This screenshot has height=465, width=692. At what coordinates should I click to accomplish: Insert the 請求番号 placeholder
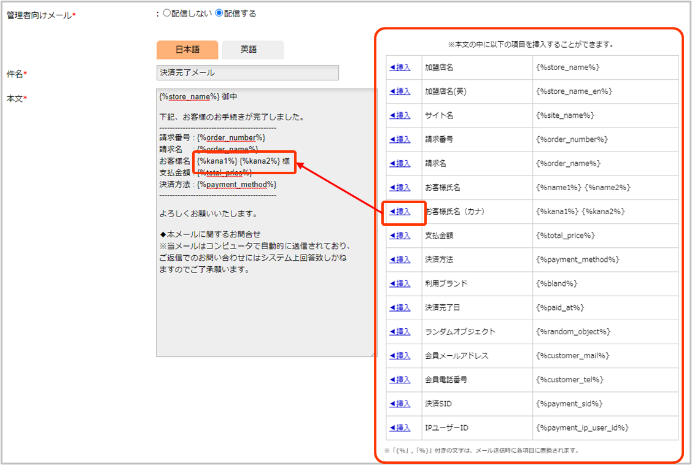point(400,139)
